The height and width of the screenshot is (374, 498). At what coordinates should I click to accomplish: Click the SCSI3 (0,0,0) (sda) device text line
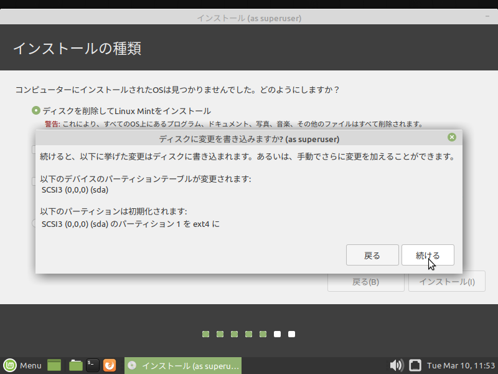click(75, 190)
